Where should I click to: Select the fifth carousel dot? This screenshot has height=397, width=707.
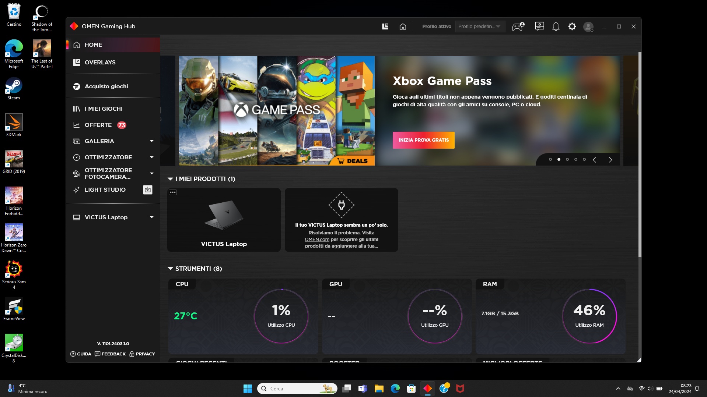[x=584, y=160]
